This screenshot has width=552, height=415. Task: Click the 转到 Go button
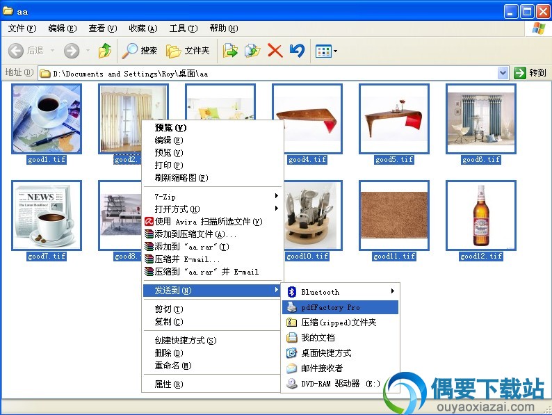[x=530, y=73]
